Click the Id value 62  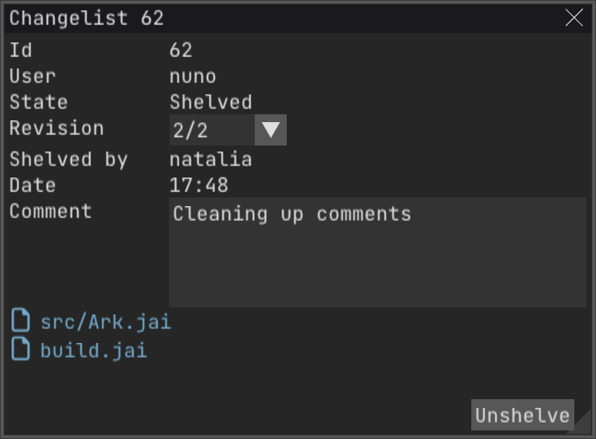click(181, 50)
